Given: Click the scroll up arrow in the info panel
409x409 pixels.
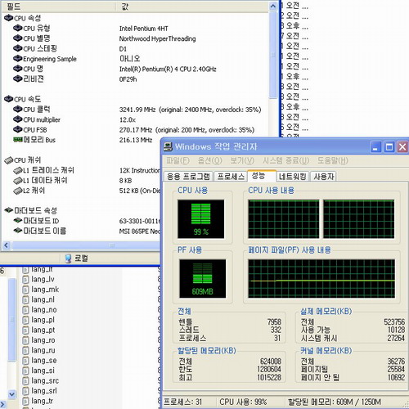Looking at the screenshot, I should 273,7.
